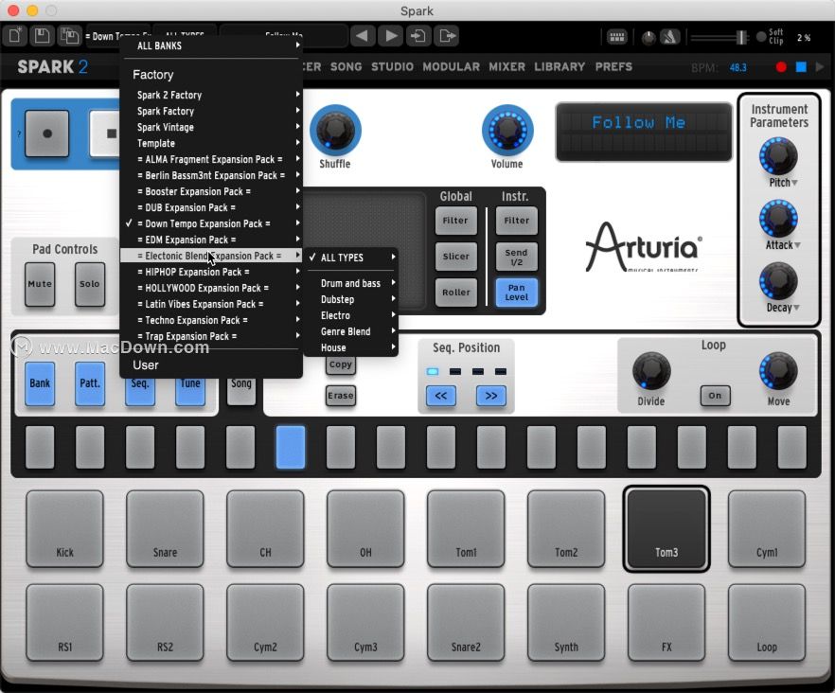The width and height of the screenshot is (835, 693).
Task: Open the MODULAR tab
Action: click(x=451, y=67)
